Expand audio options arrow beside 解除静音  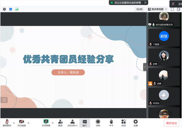14,123
